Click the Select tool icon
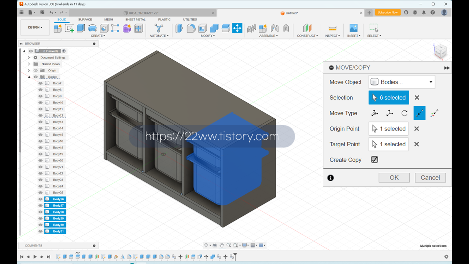The image size is (469, 264). [x=374, y=28]
